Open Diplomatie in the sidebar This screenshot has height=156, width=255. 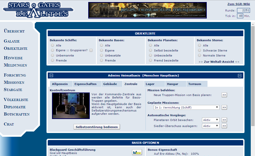[15, 107]
